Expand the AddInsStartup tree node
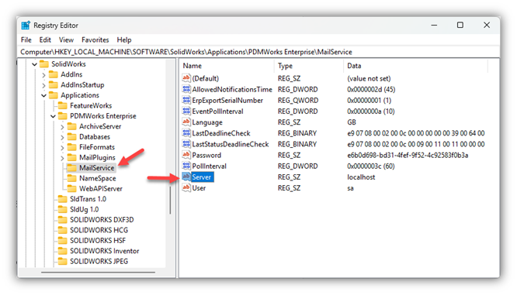 (x=43, y=85)
